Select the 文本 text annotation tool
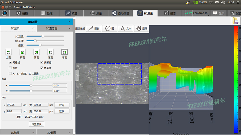 126,28
